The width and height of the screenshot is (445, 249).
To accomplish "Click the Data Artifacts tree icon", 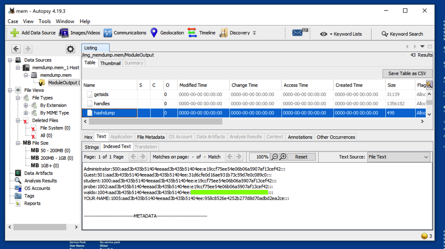I will coord(18,173).
